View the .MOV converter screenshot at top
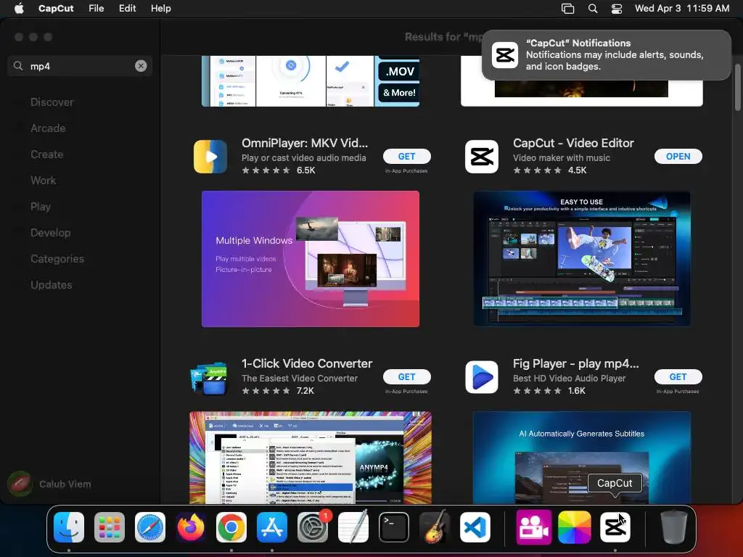This screenshot has height=557, width=743. click(x=311, y=81)
